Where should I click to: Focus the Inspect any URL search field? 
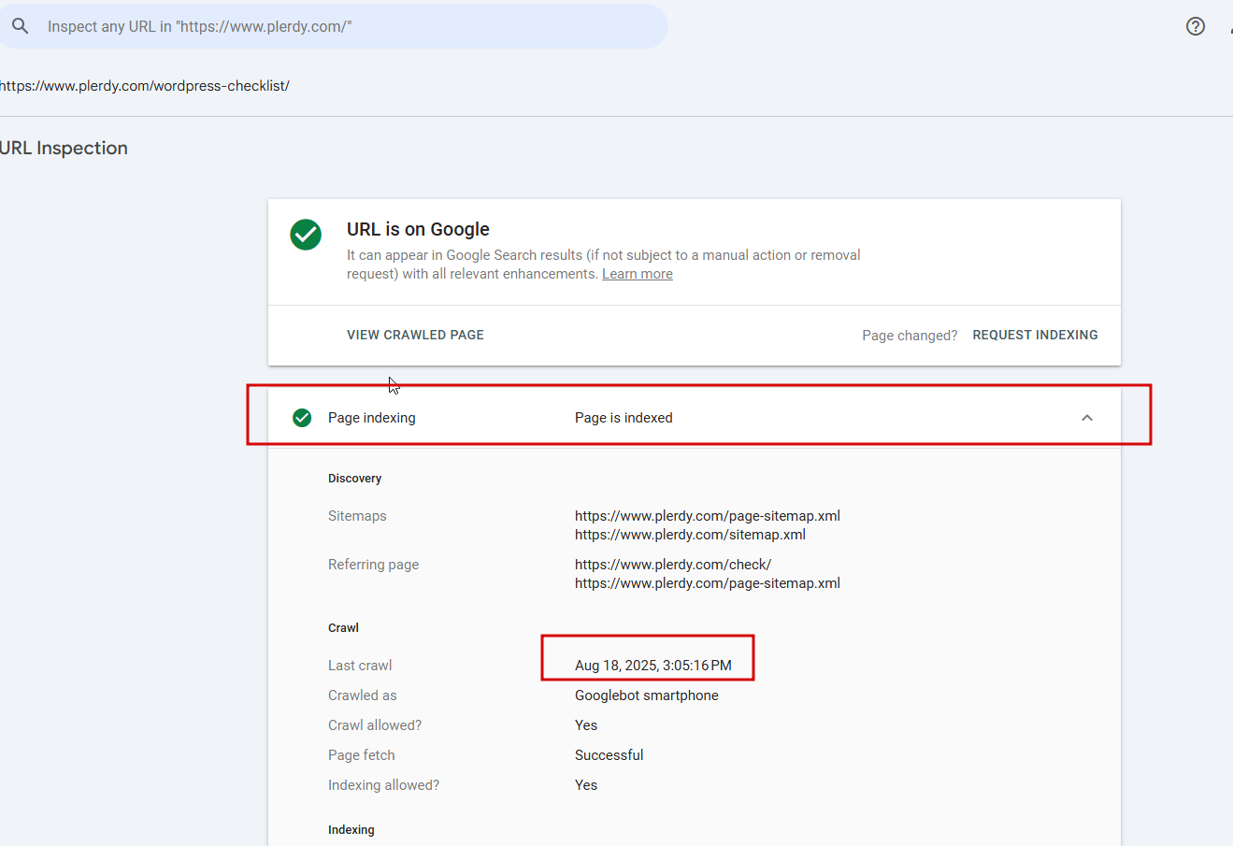click(334, 26)
